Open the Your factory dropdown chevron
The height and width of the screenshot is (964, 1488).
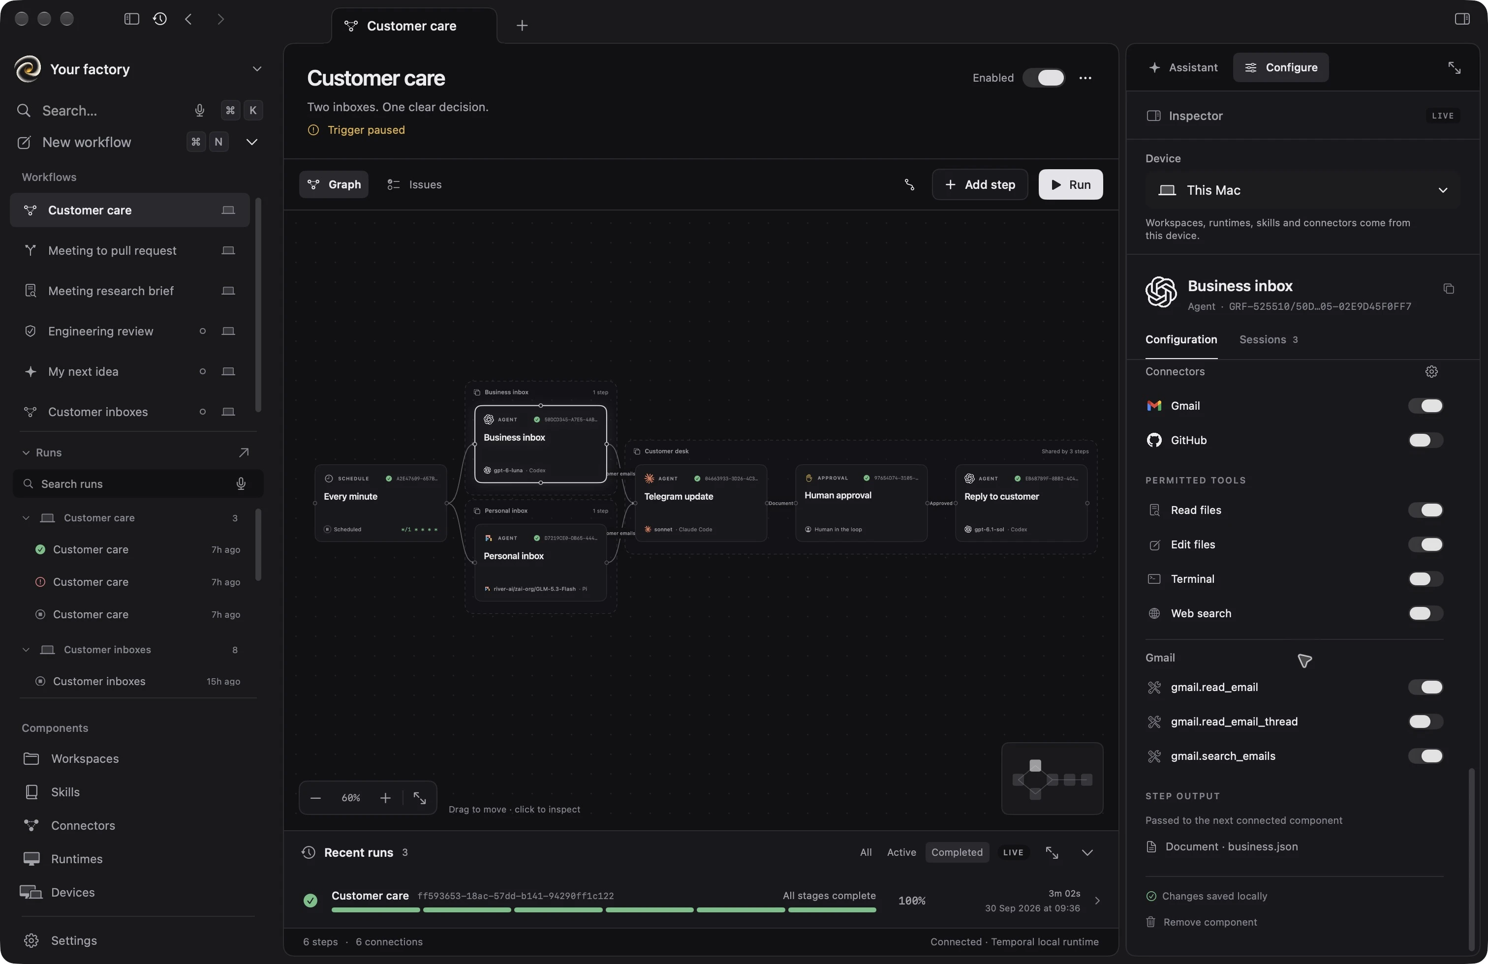click(257, 69)
